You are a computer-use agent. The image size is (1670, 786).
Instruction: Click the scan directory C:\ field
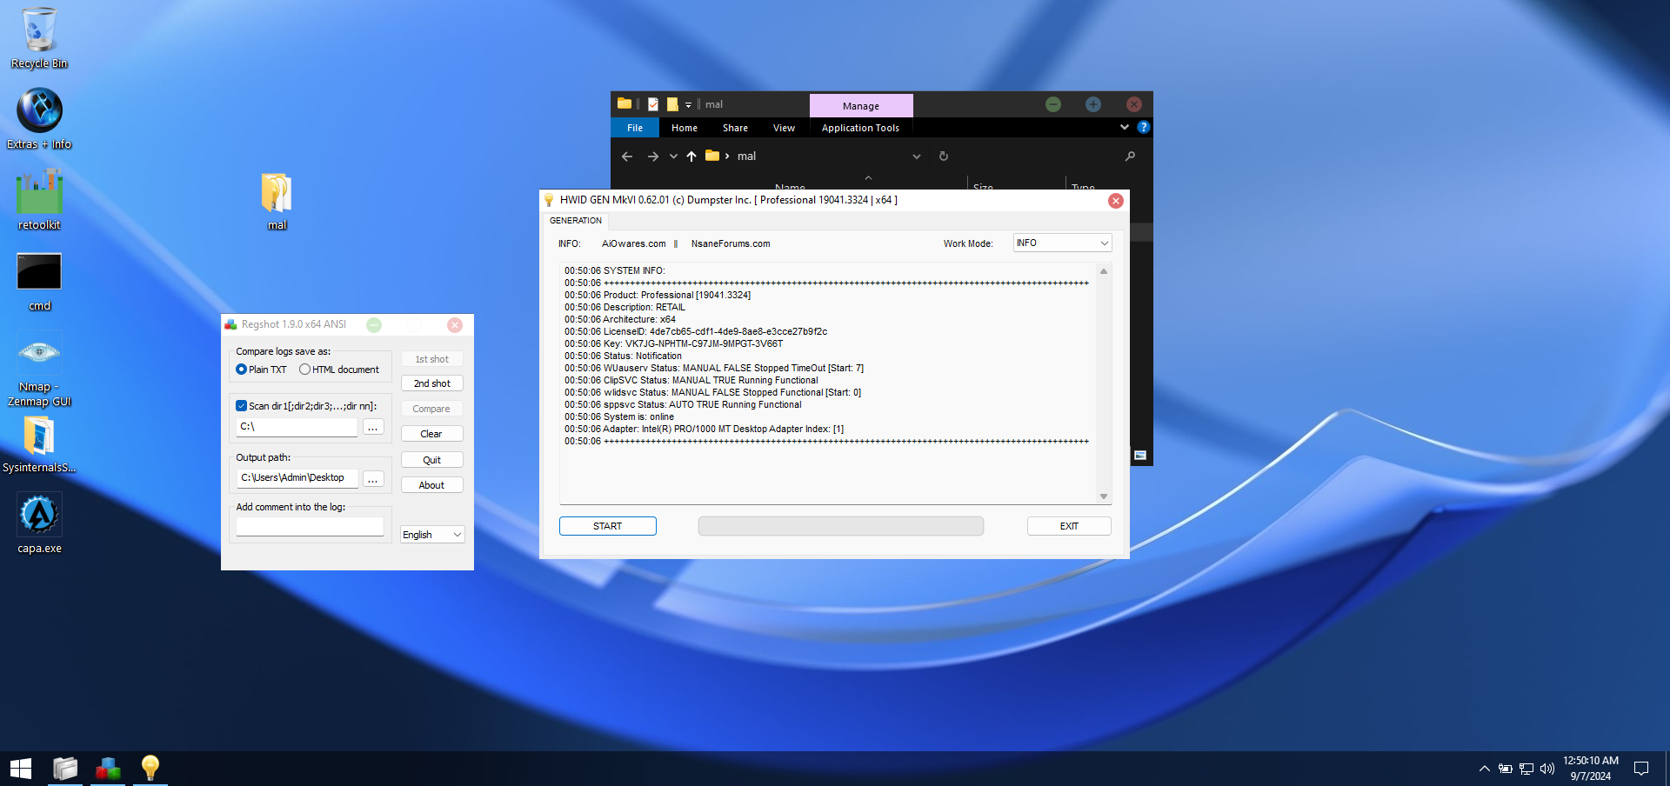297,427
